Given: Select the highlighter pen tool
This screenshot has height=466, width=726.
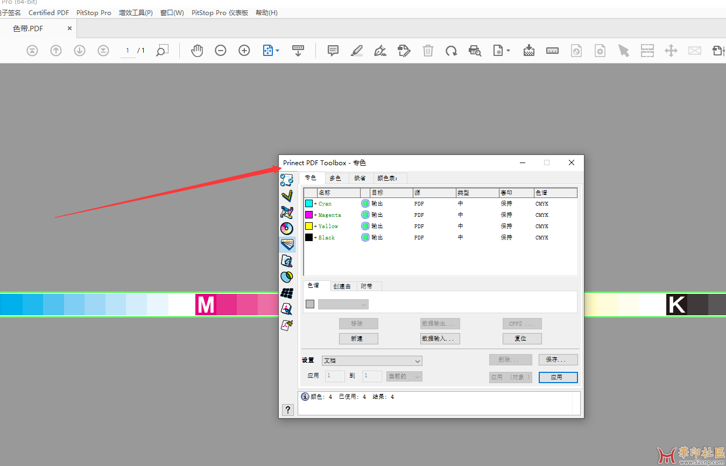Looking at the screenshot, I should tap(357, 51).
